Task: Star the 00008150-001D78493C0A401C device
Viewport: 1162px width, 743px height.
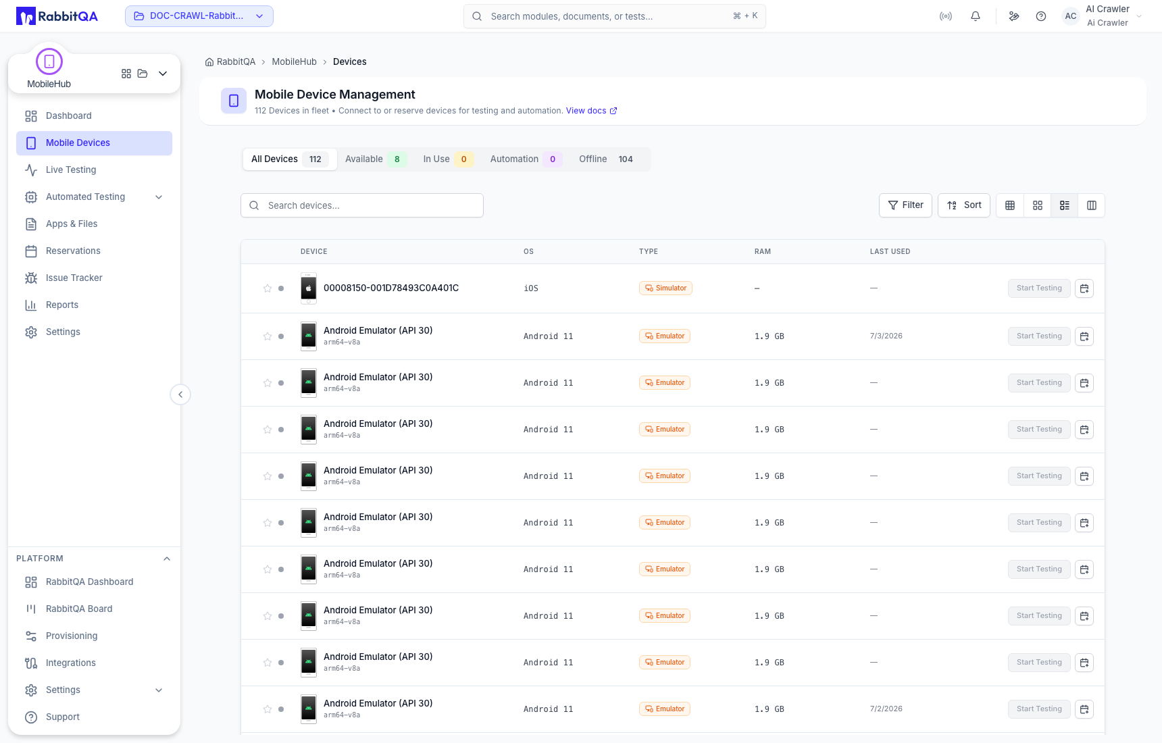Action: click(268, 288)
